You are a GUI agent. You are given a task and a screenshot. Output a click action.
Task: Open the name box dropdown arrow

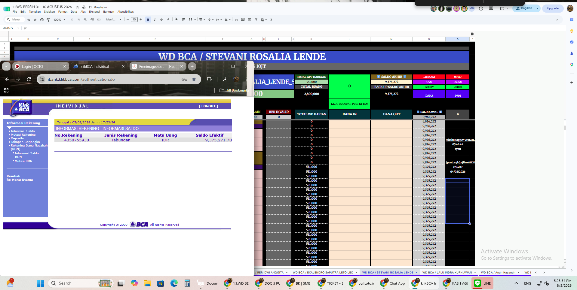pos(18,28)
